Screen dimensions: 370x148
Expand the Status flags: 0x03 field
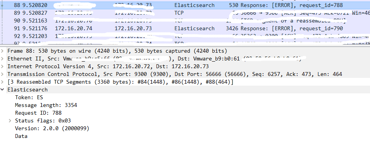[x=10, y=120]
